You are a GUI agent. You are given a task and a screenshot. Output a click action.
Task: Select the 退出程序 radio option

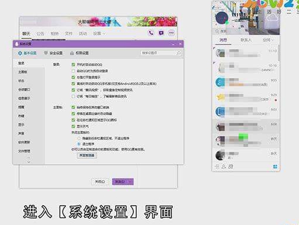(79, 144)
